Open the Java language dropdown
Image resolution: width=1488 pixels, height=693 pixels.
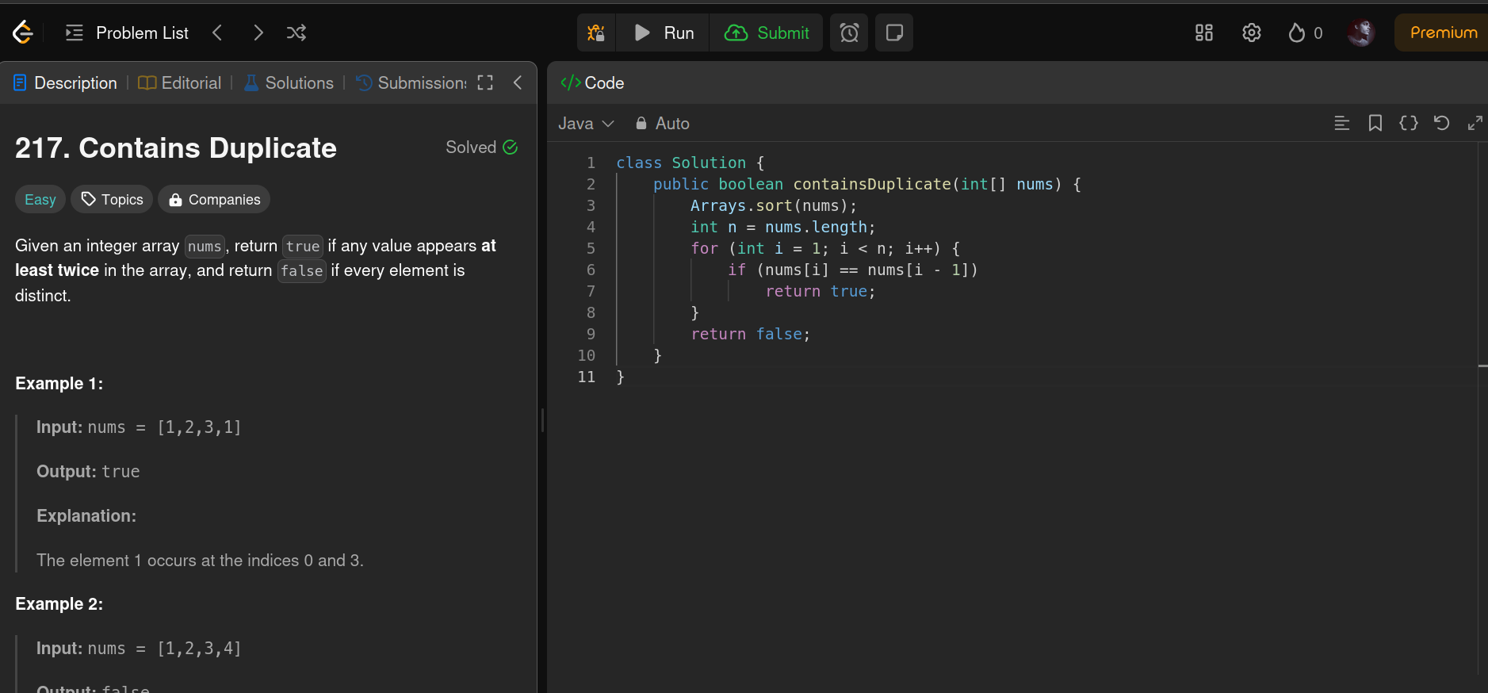pos(586,124)
